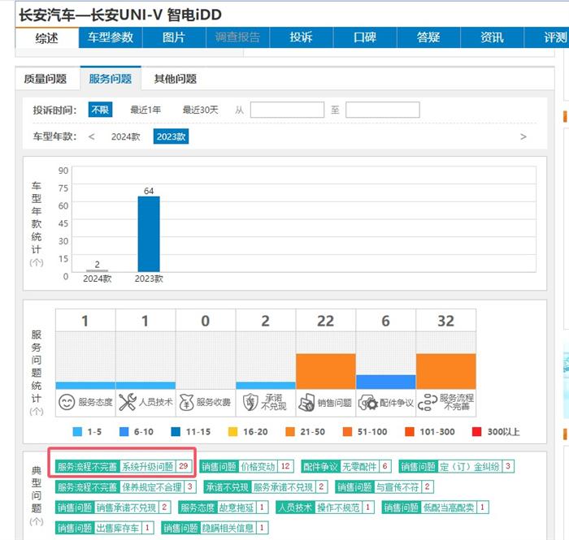Click the 101-300 legend color swatch

pos(410,432)
